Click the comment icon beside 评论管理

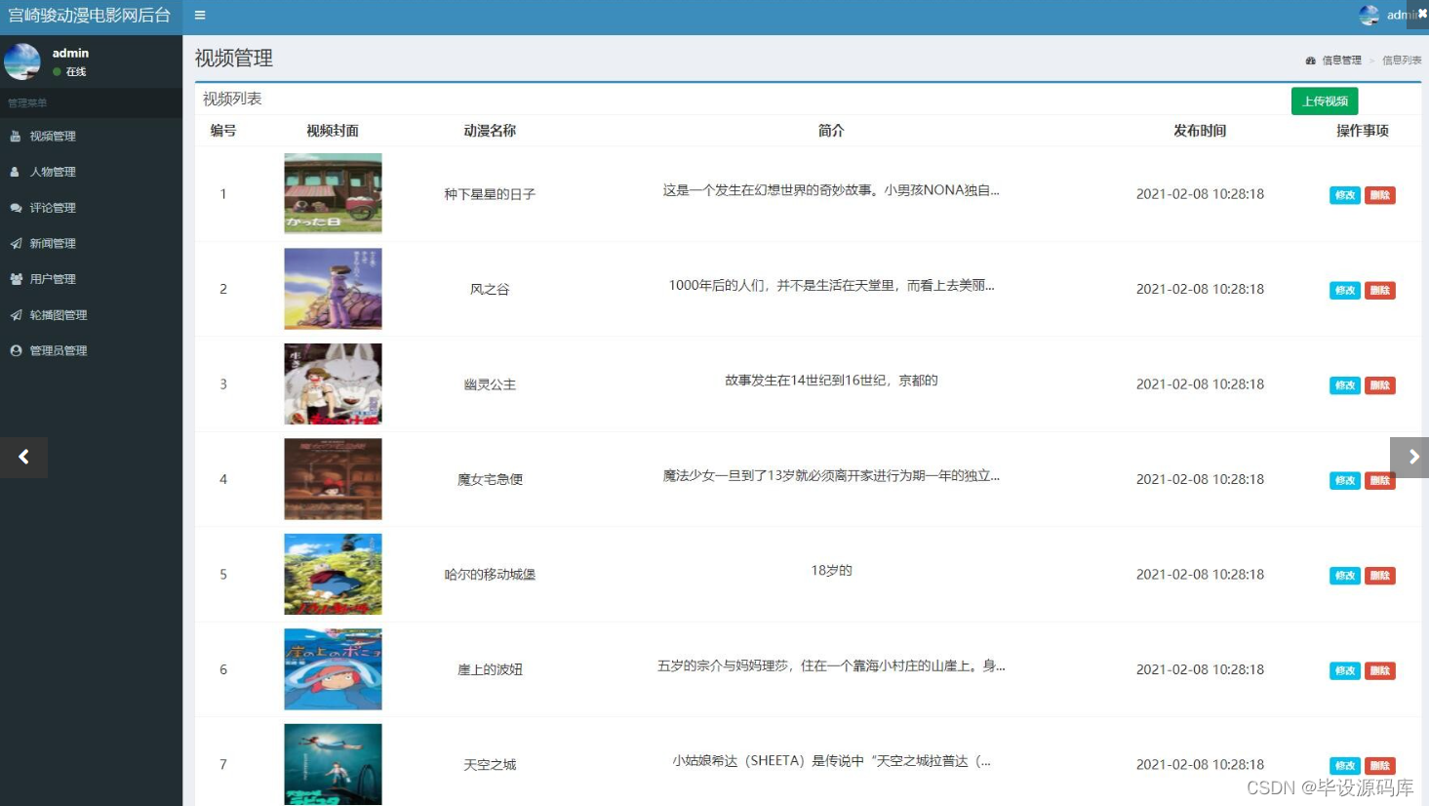(16, 208)
